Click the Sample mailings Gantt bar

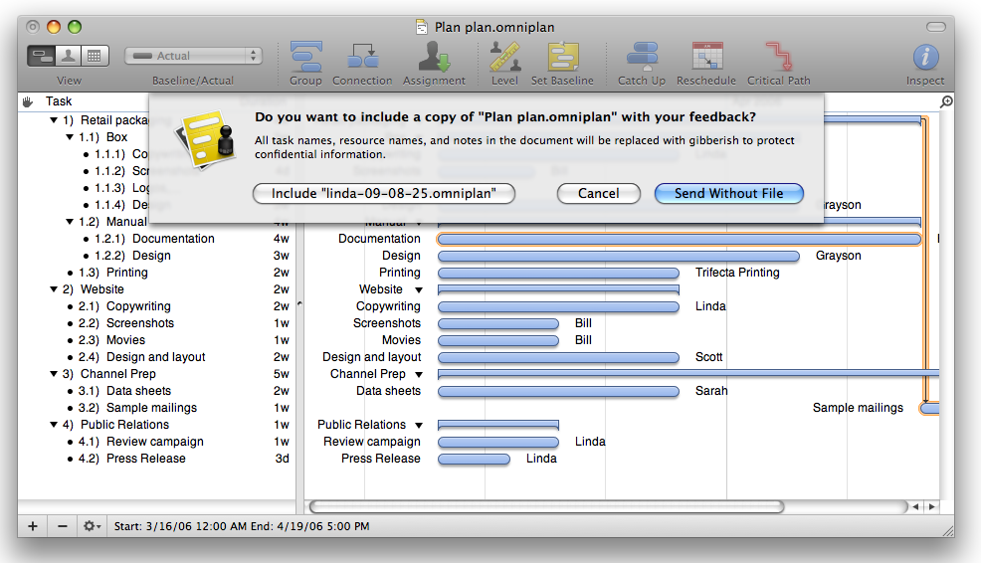click(x=929, y=409)
